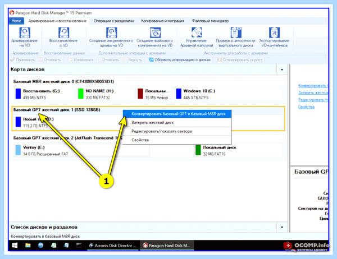337x259 pixels.
Task: Click Применить in the toolbar
Action: tap(22, 60)
